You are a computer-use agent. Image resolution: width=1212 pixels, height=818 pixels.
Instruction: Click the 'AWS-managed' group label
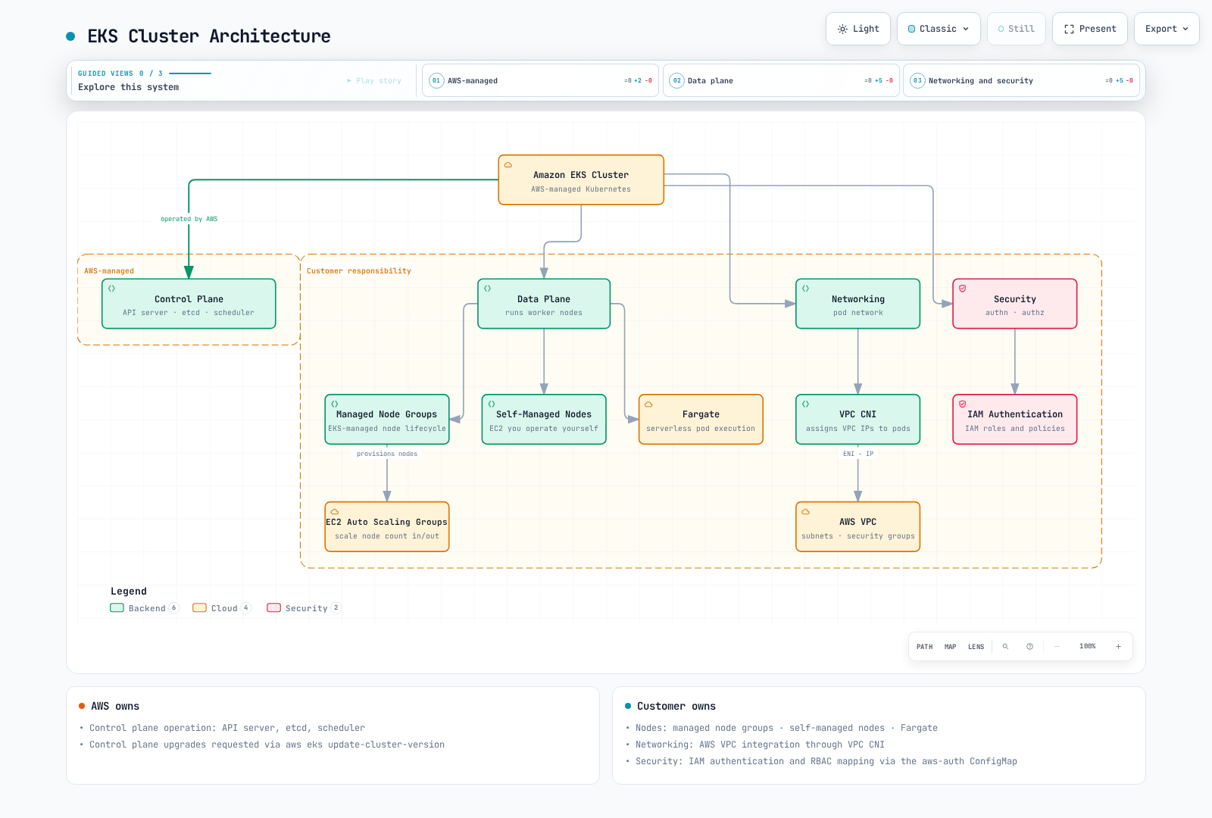coord(109,271)
